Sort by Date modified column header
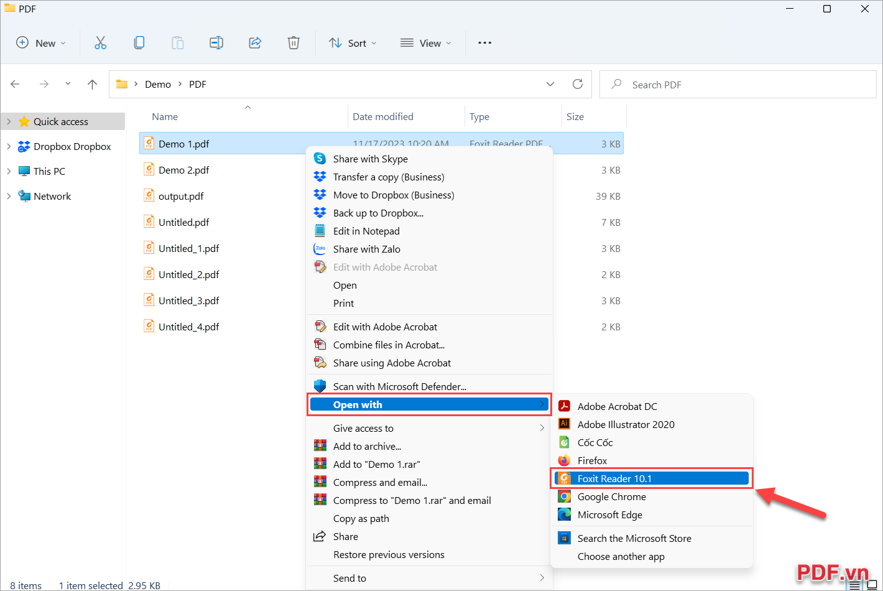Viewport: 883px width, 591px height. coord(382,116)
